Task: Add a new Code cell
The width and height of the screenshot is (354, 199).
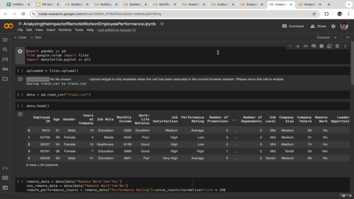Action: tap(20, 38)
